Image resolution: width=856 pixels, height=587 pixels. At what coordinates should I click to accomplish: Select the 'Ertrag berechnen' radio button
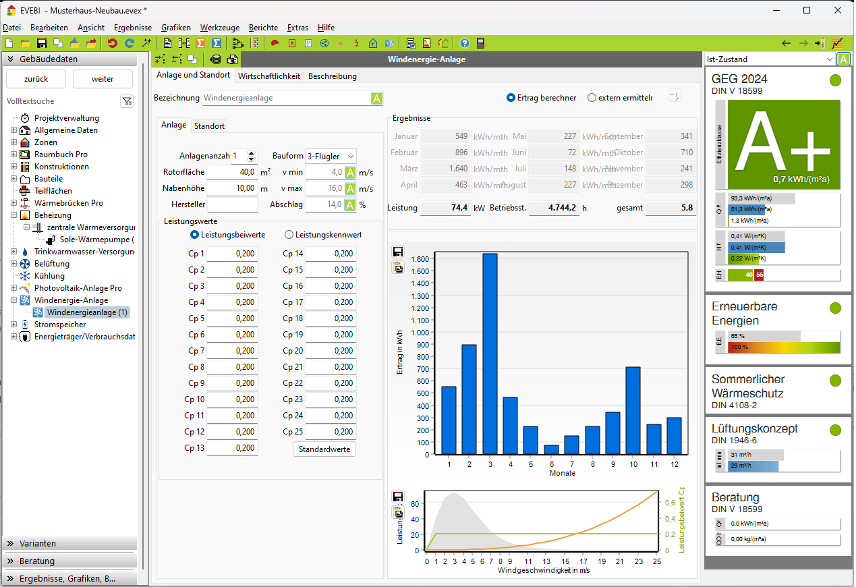(x=511, y=98)
